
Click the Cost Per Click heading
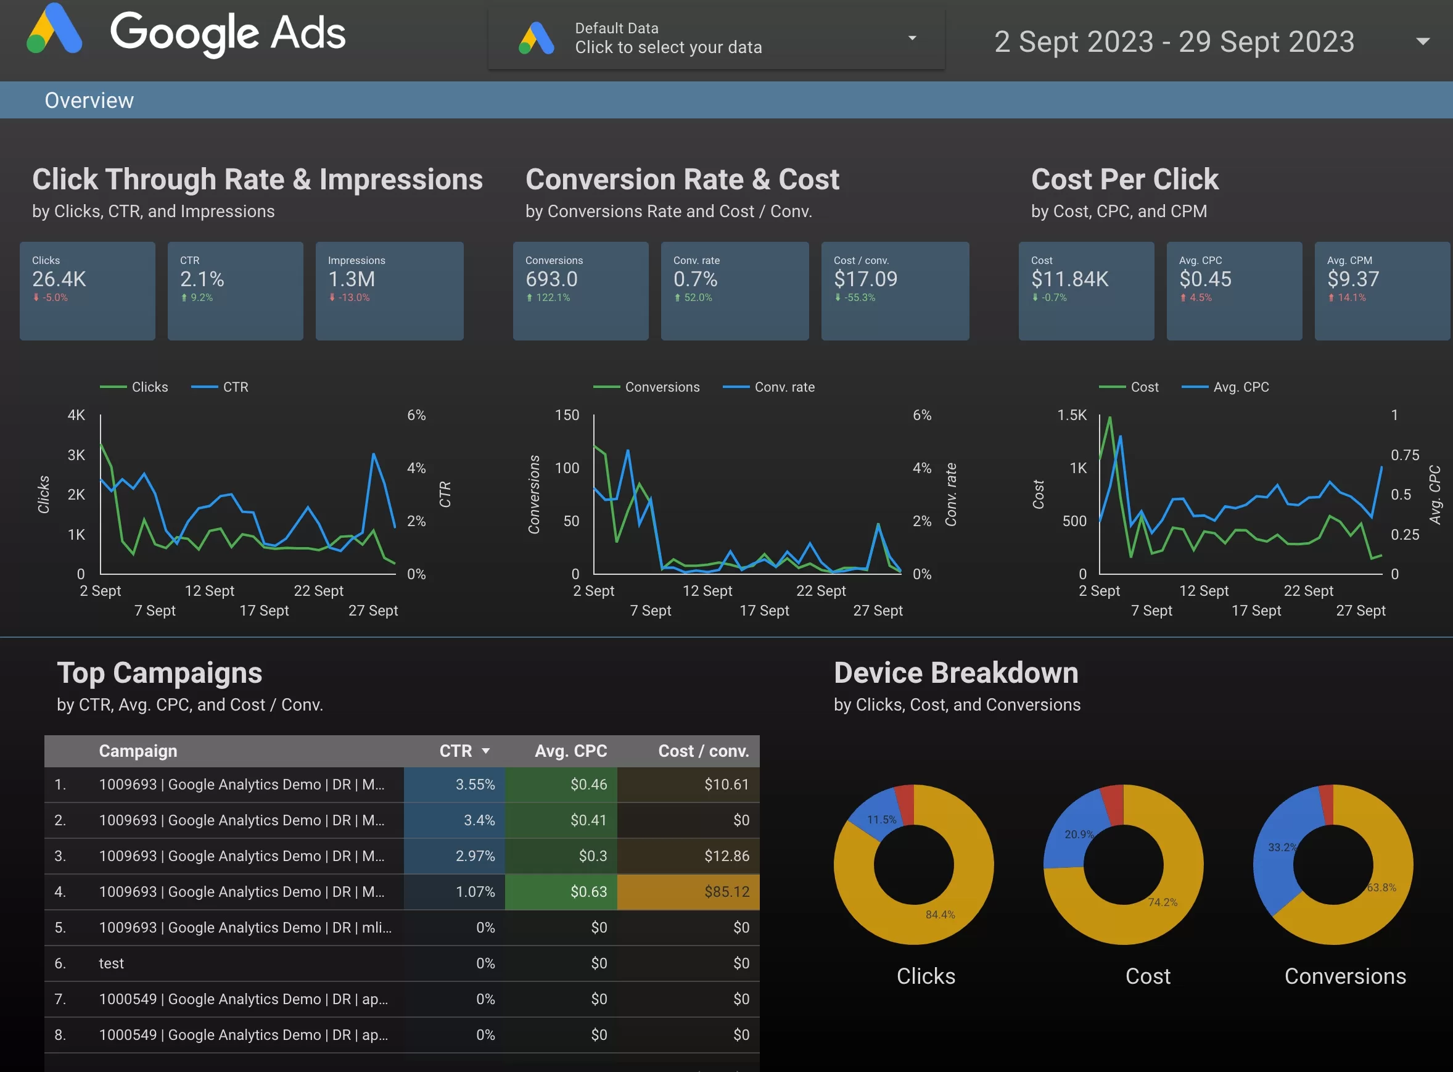pyautogui.click(x=1125, y=179)
